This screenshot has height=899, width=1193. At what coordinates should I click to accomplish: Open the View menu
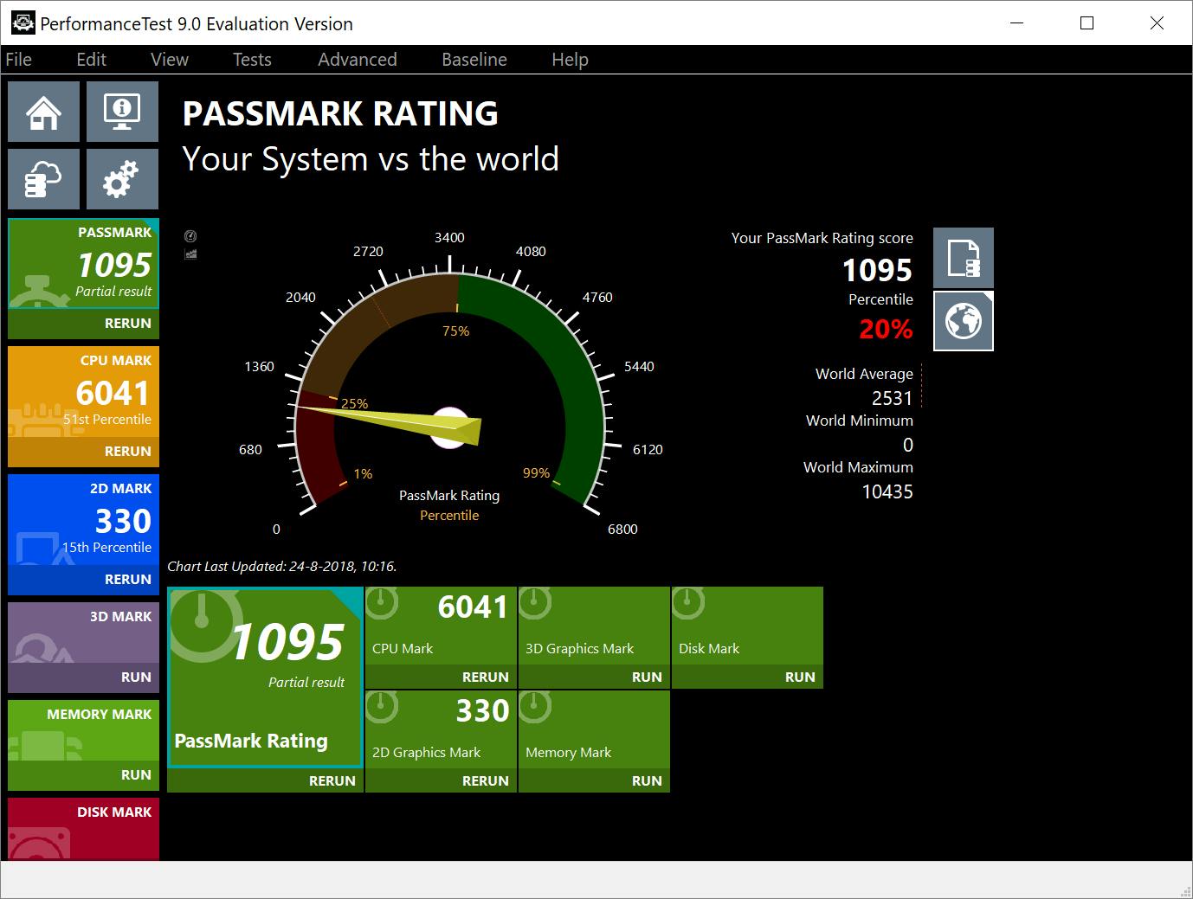pyautogui.click(x=170, y=60)
